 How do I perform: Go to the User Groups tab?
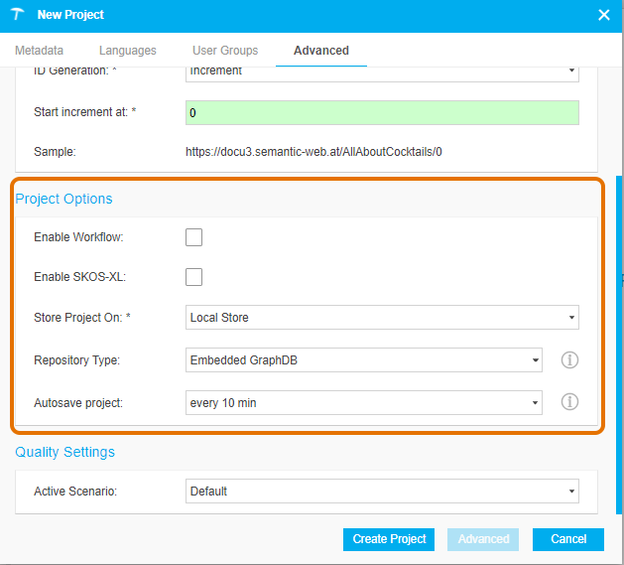(x=225, y=51)
